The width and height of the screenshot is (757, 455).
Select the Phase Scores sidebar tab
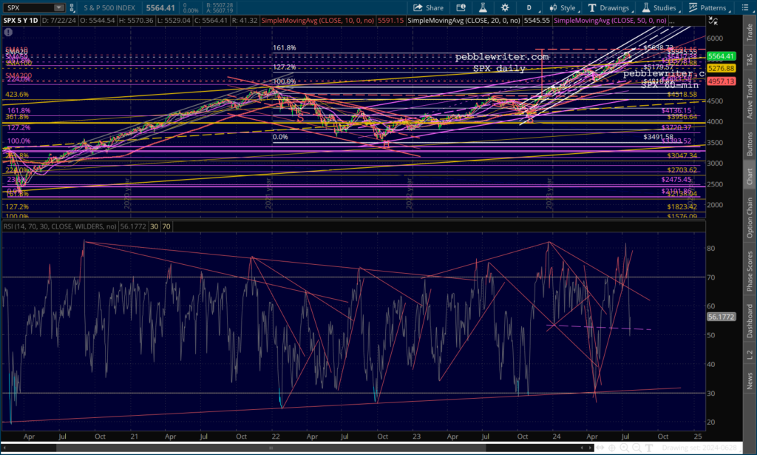(x=750, y=270)
